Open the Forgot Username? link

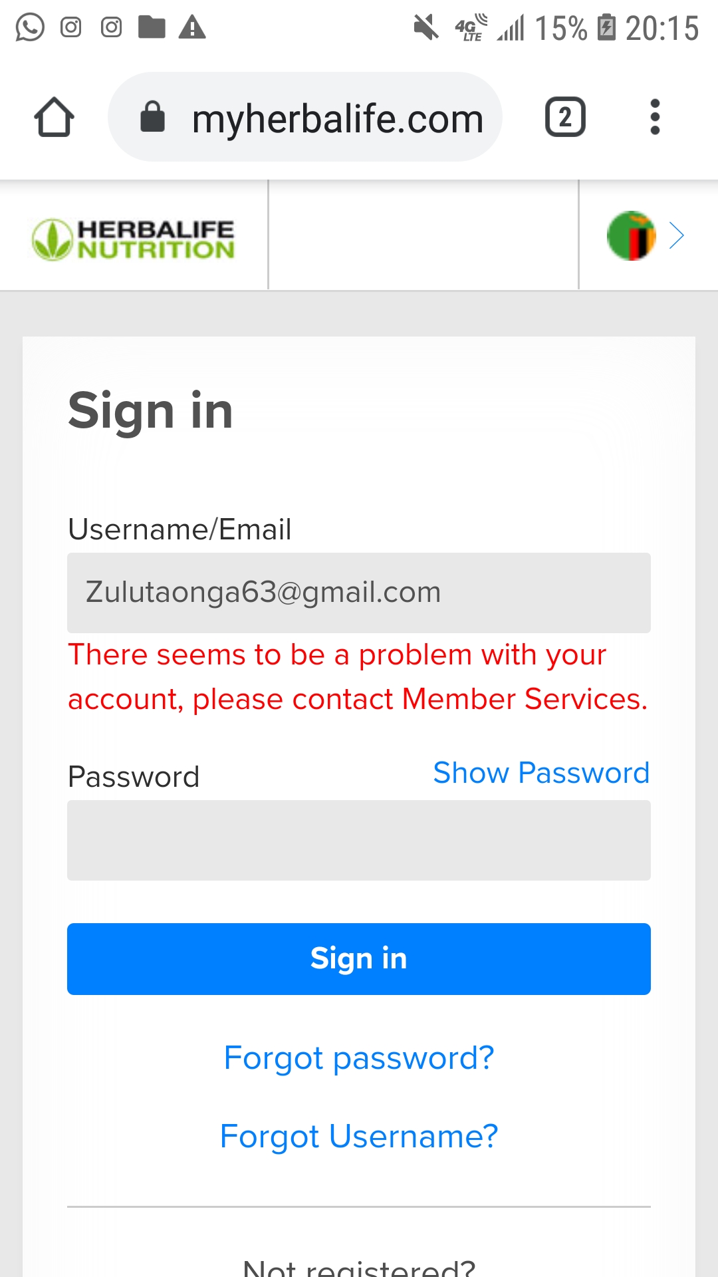(x=359, y=1137)
